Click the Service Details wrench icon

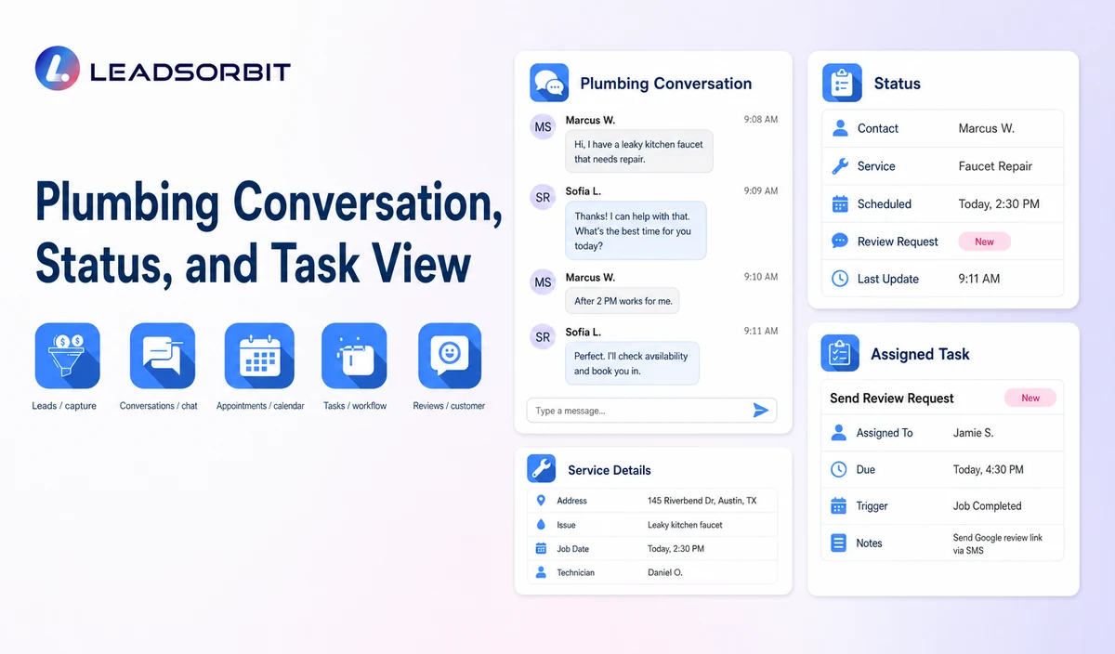542,469
